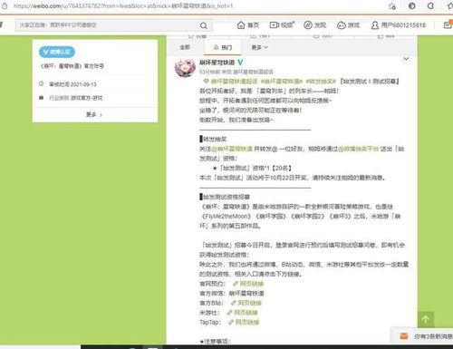
Task: Click the ▌始发测试资格招募 section heading
Action: (225, 197)
